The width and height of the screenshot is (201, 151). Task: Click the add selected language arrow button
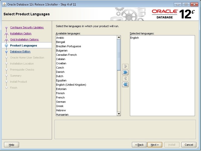[x=125, y=66]
